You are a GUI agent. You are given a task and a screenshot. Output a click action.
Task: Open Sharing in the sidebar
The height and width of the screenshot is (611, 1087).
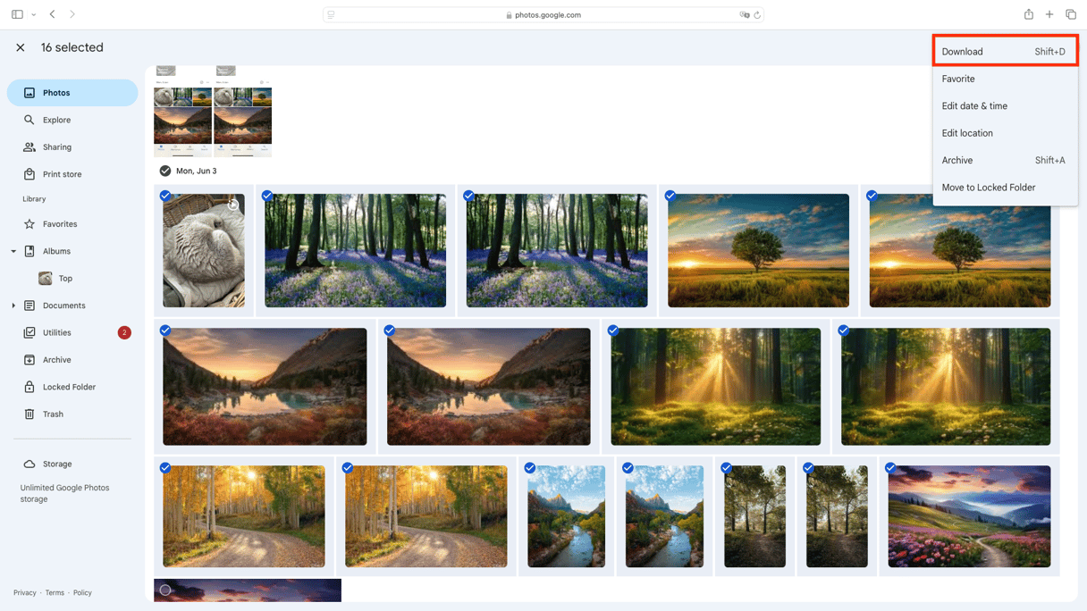[x=72, y=147]
